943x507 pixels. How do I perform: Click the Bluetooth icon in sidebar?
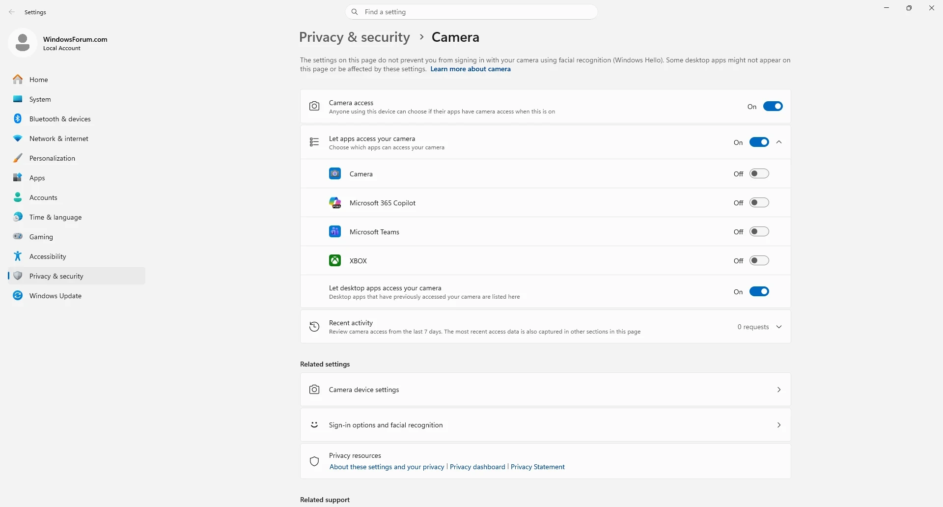18,118
